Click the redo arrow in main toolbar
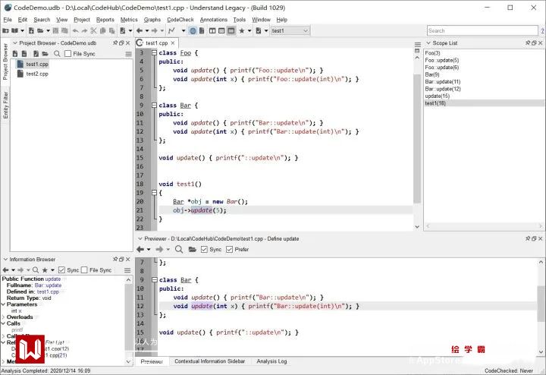 [x=84, y=30]
